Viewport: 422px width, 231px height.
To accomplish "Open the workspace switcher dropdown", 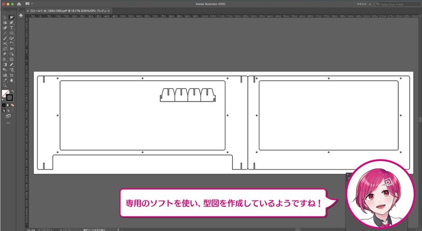I will (x=364, y=4).
